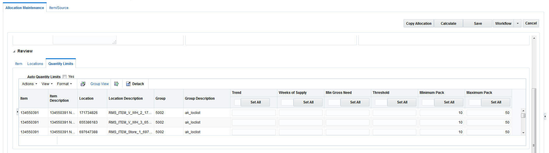The width and height of the screenshot is (549, 153).
Task: Click the table vertical scrollbar thumb
Action: click(523, 115)
